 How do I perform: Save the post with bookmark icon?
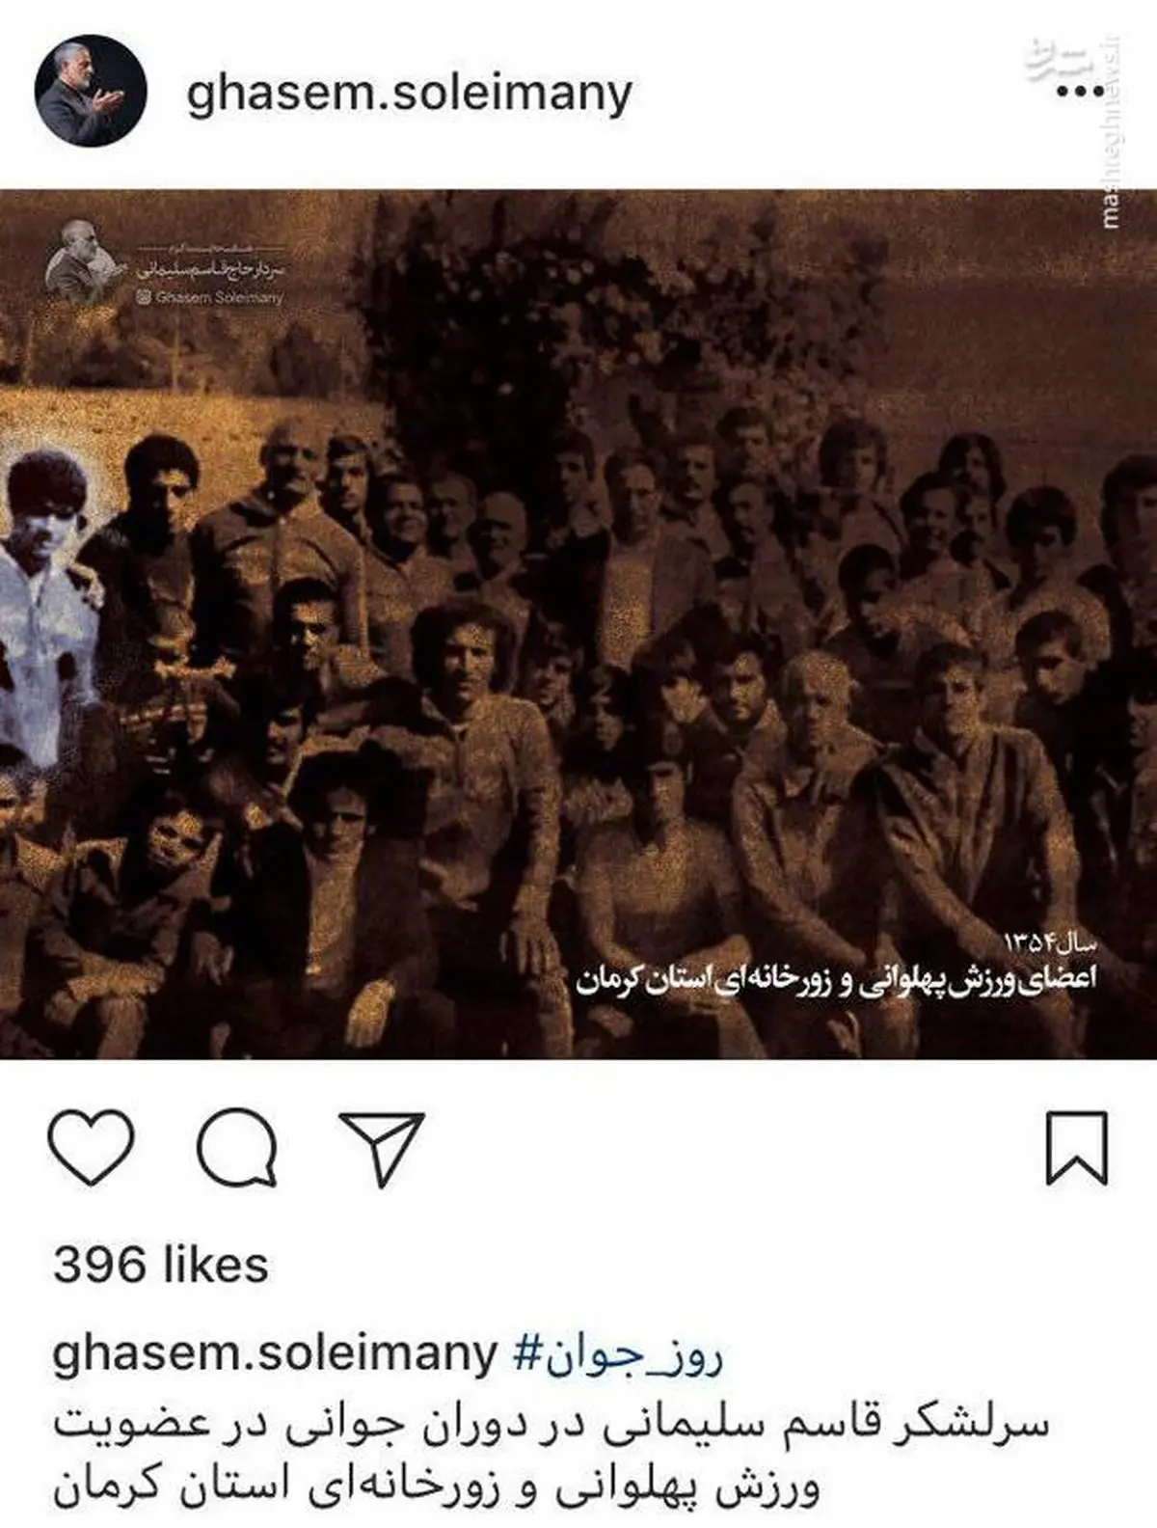click(1077, 1147)
